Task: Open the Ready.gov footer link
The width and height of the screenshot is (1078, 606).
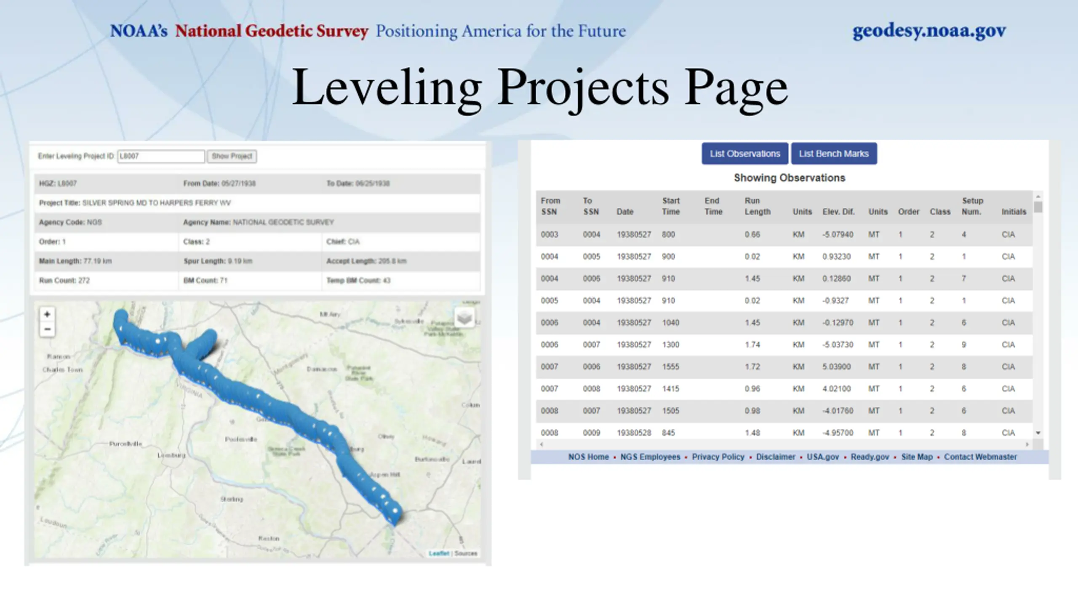Action: pos(870,457)
